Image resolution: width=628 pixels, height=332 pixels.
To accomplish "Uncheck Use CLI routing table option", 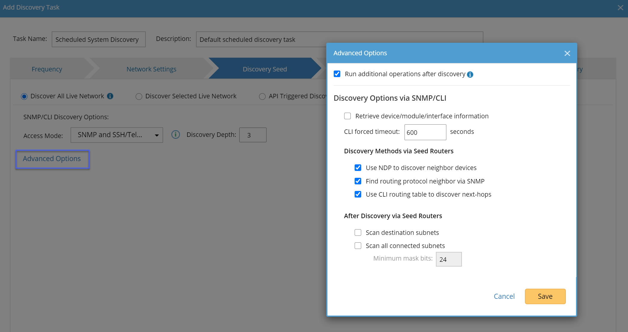I will point(358,194).
